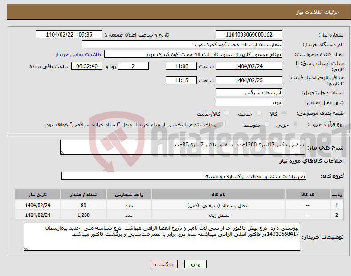Click the شرح کلی نیاز text area

[x=183, y=147]
